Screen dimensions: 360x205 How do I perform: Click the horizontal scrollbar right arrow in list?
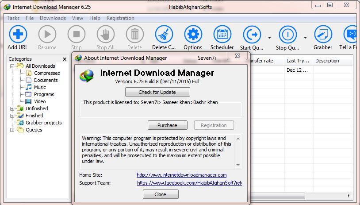point(349,196)
